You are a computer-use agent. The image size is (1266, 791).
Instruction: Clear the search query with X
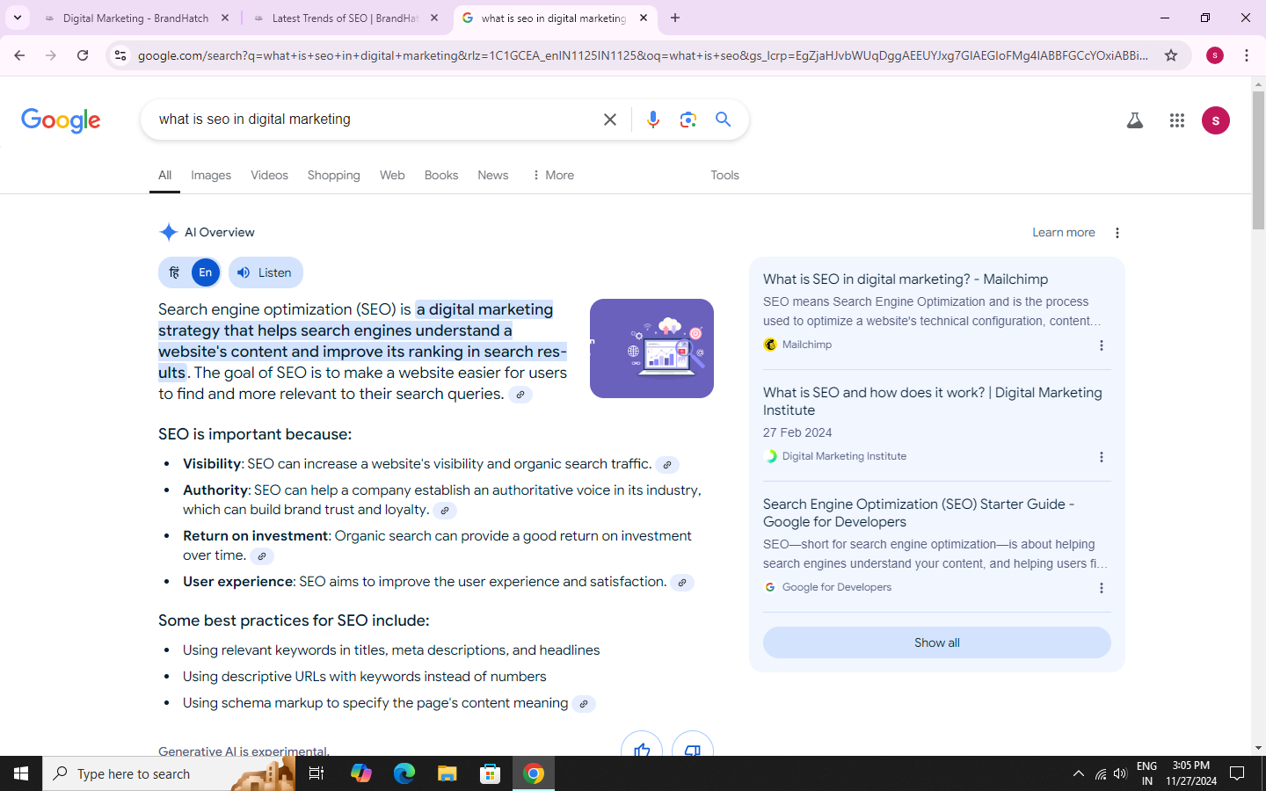tap(610, 120)
